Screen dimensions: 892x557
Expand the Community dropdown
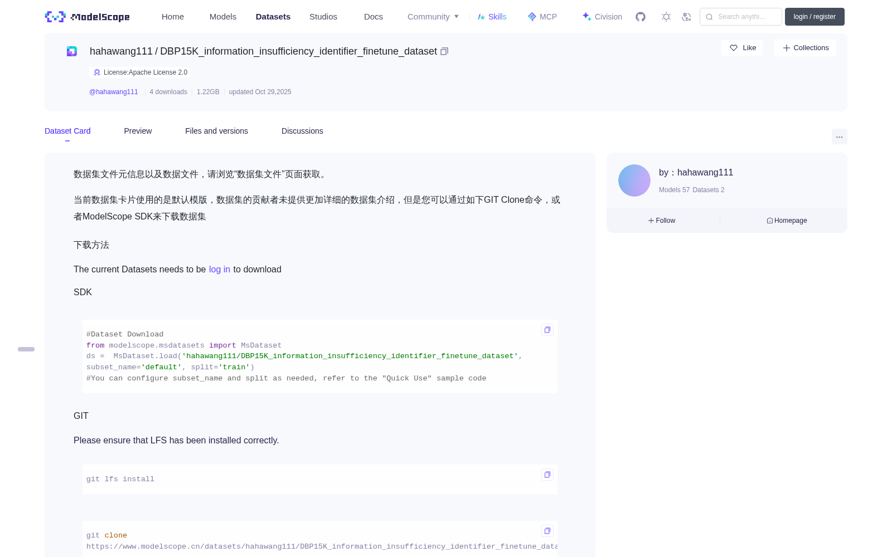tap(433, 17)
